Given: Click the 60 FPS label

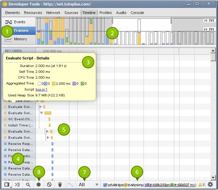Looking at the screenshot, I should 209,29.
